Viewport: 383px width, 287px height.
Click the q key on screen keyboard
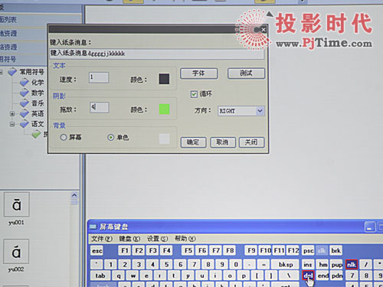pos(119,276)
